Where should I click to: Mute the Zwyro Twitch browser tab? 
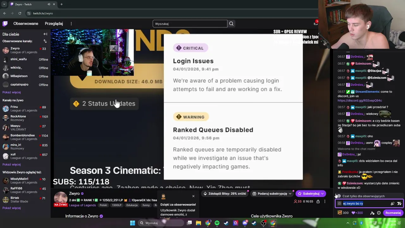click(49, 4)
